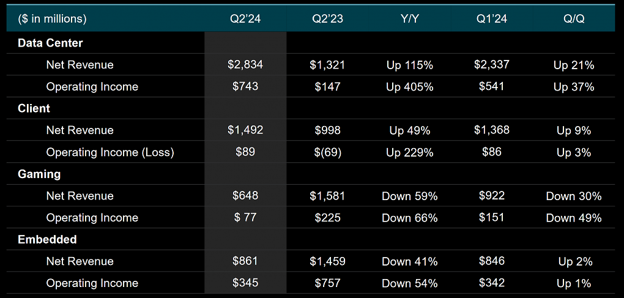Select the Q2'23 column header
The width and height of the screenshot is (624, 298).
point(327,19)
